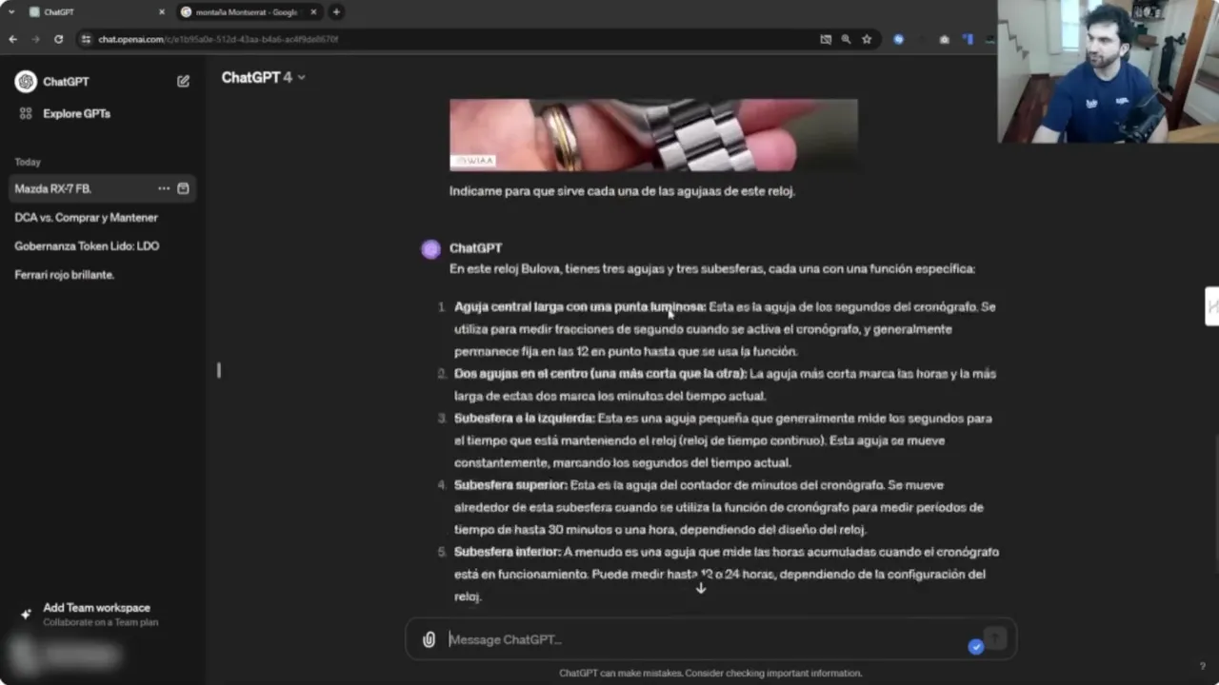Click the ChatGPT logo in sidebar
1219x685 pixels.
(x=26, y=82)
